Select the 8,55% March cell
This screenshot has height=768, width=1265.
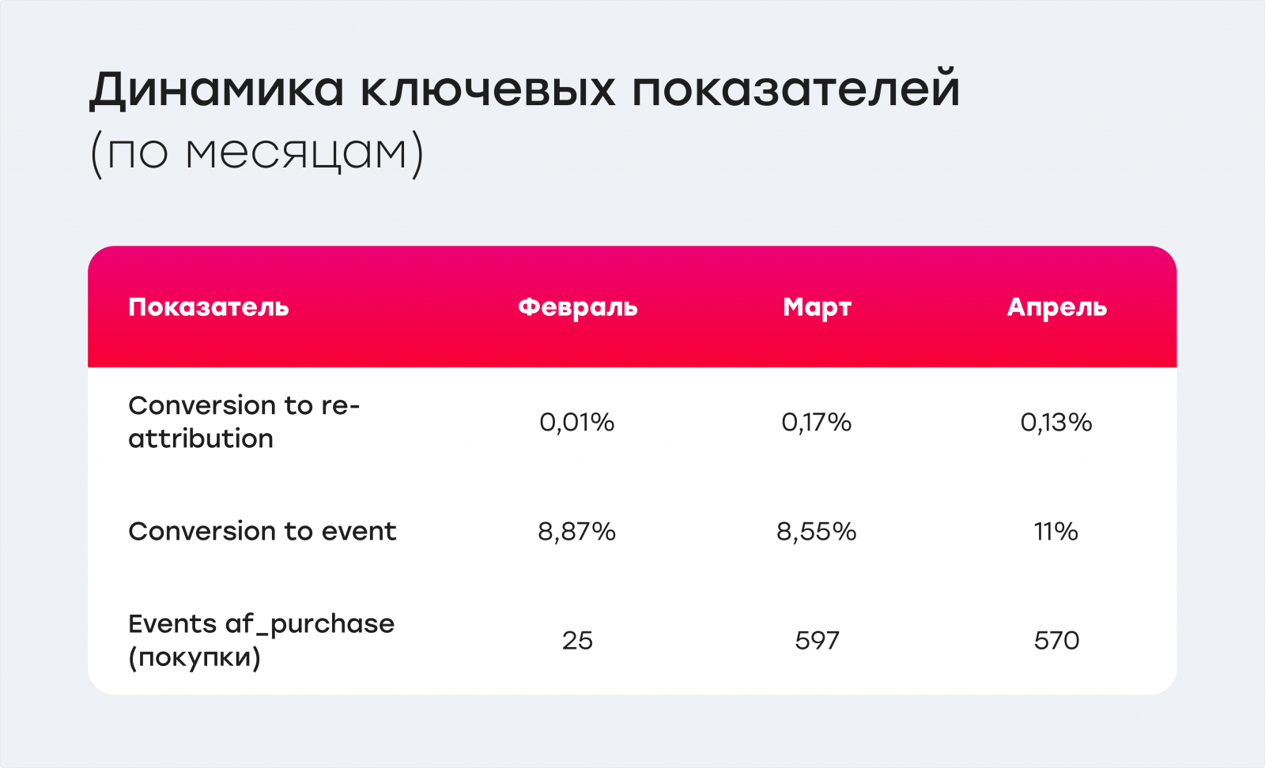pos(817,532)
